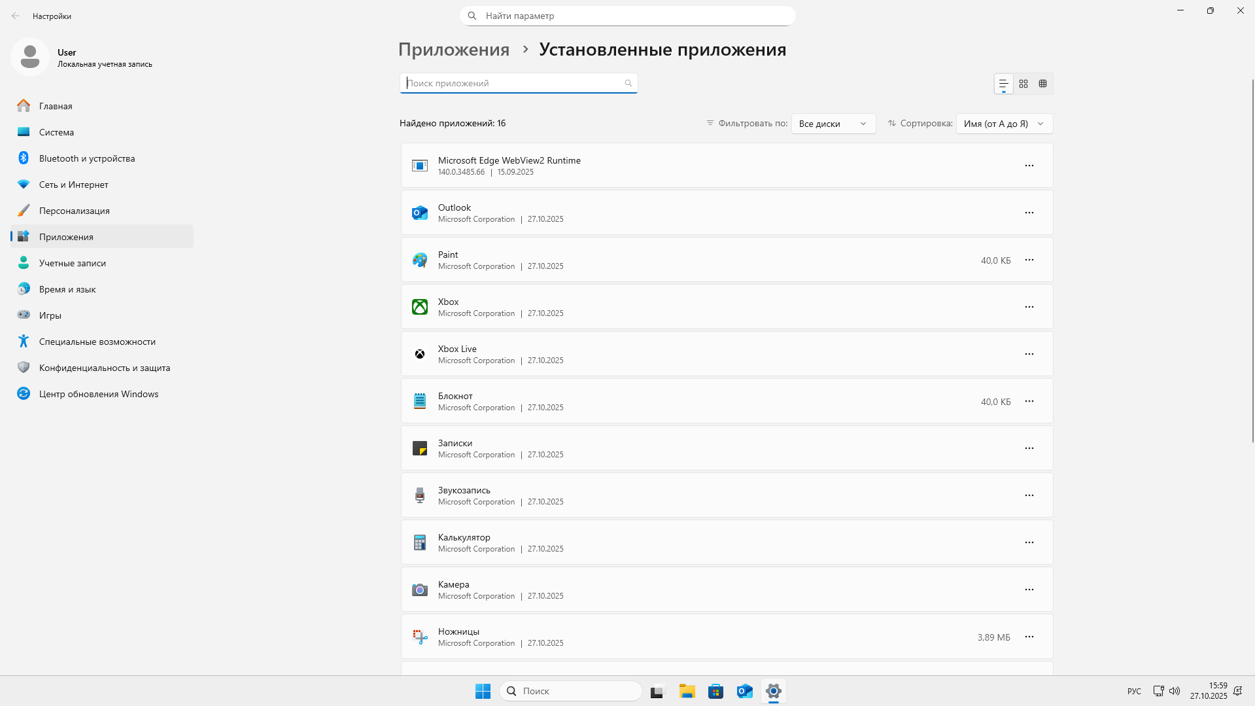The width and height of the screenshot is (1255, 706).
Task: Switch to the table grid view icon
Action: (x=1042, y=83)
